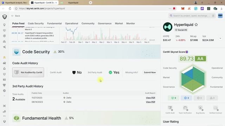Image resolution: width=225 pixels, height=126 pixels.
Task: Click the Bug Bounty status icon
Action: click(200, 108)
